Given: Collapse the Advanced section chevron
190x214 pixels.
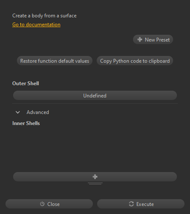Looking at the screenshot, I should pyautogui.click(x=18, y=112).
